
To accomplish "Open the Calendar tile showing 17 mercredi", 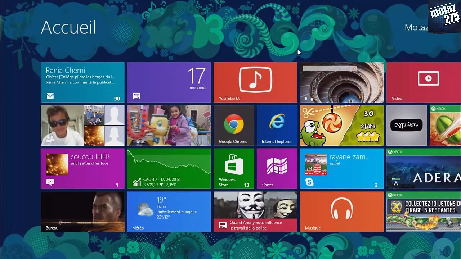I will pyautogui.click(x=169, y=82).
